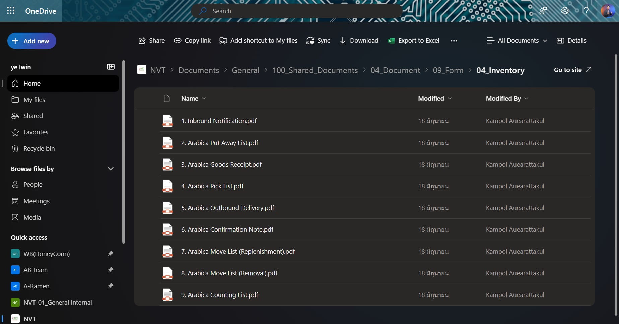The image size is (619, 324).
Task: Open the app launcher grid icon
Action: click(x=11, y=11)
